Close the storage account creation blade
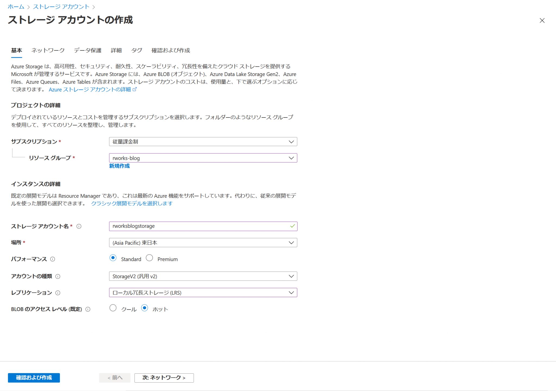The width and height of the screenshot is (556, 391). [542, 21]
